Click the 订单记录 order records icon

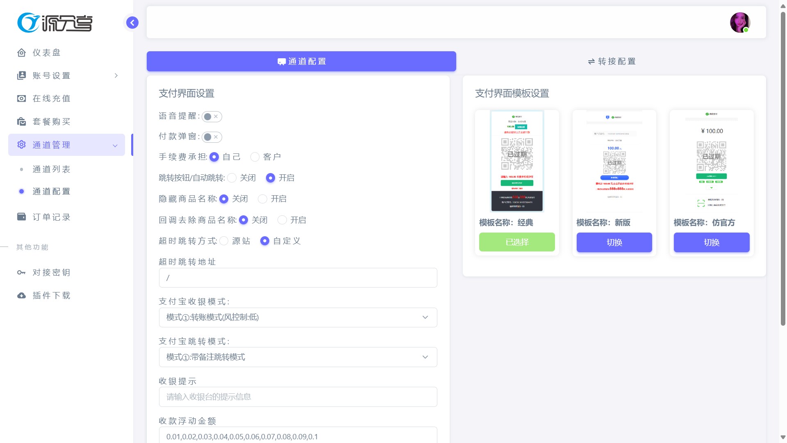click(x=21, y=217)
